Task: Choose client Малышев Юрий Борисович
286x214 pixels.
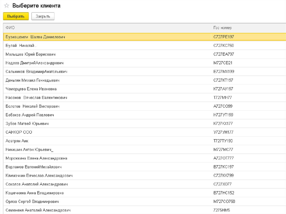Action: pyautogui.click(x=30, y=54)
